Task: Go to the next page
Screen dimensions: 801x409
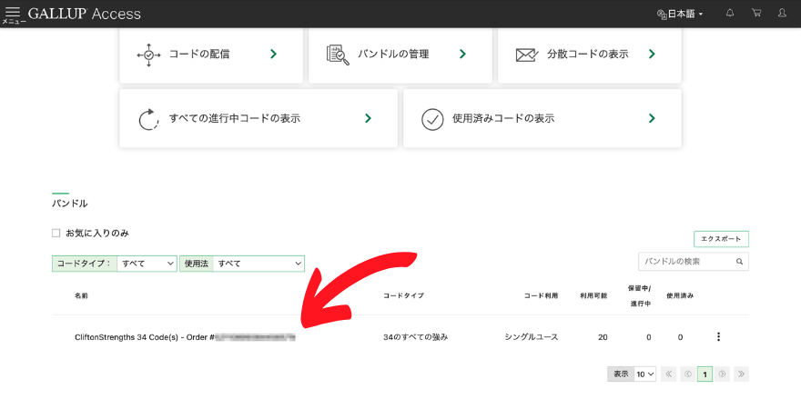Action: tap(723, 374)
